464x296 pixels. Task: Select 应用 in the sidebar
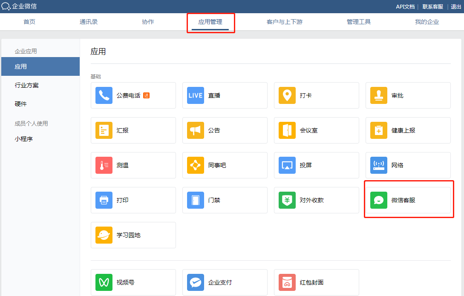point(40,66)
